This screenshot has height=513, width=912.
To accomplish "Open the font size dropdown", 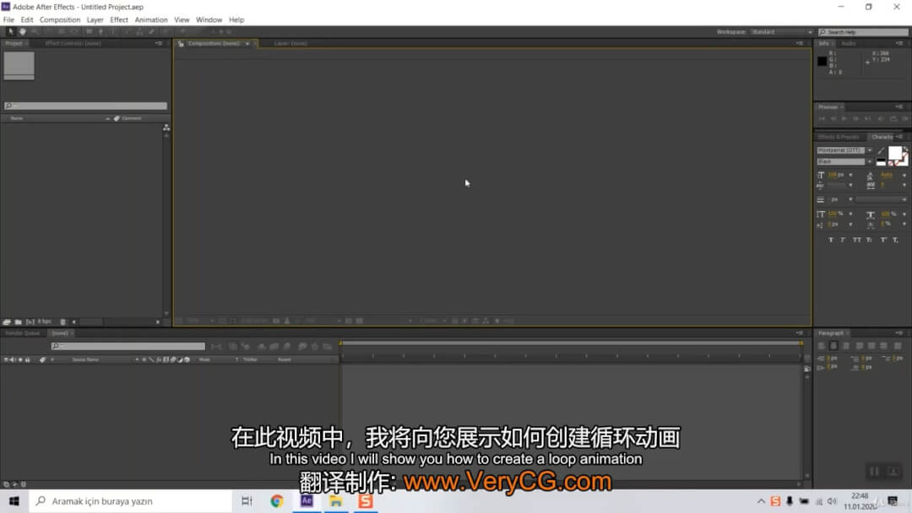I will coord(850,175).
